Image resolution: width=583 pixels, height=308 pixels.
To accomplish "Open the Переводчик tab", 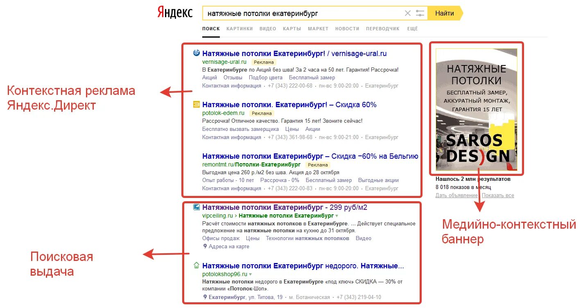I will pos(383,29).
